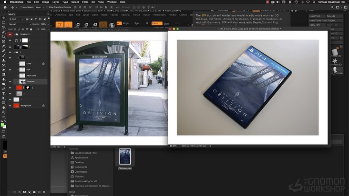Screen dimensions: 349x196
Task: Expand the TEMPLATE layer group
Action: pyautogui.click(x=14, y=34)
